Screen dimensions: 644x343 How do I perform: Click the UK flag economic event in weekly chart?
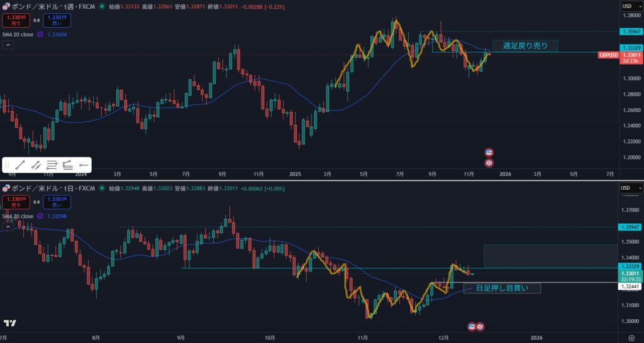coord(489,163)
